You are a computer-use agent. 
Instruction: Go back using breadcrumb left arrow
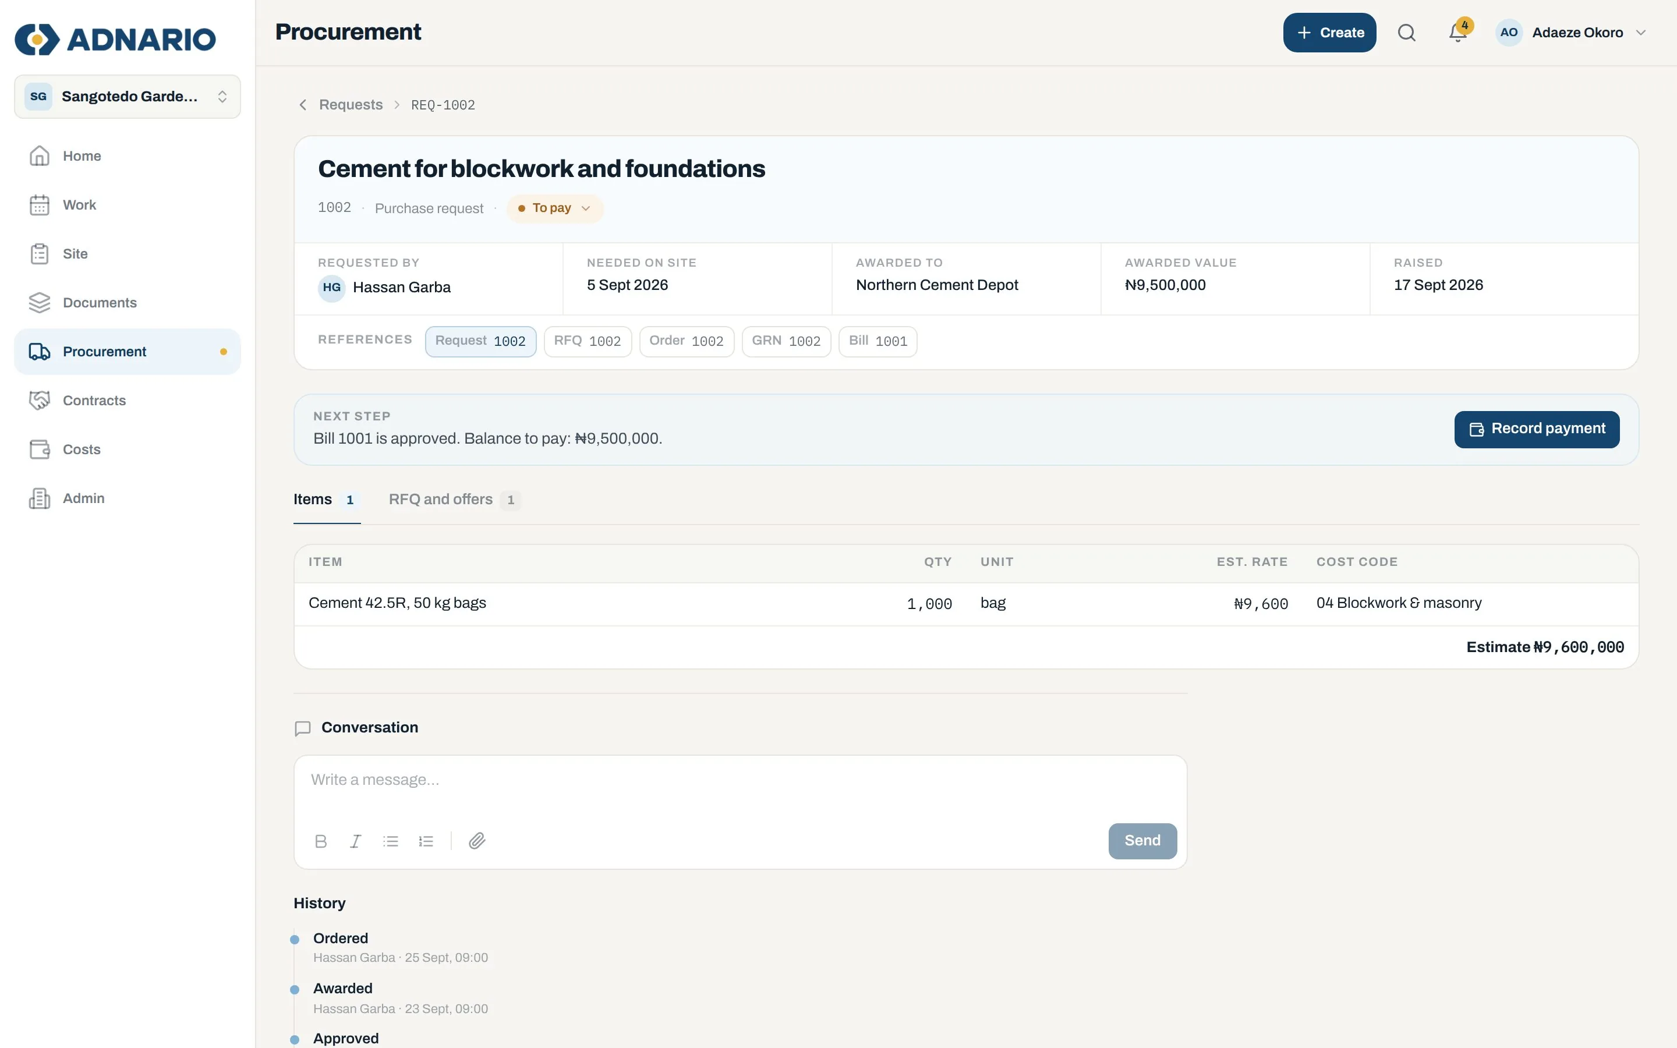pyautogui.click(x=303, y=105)
